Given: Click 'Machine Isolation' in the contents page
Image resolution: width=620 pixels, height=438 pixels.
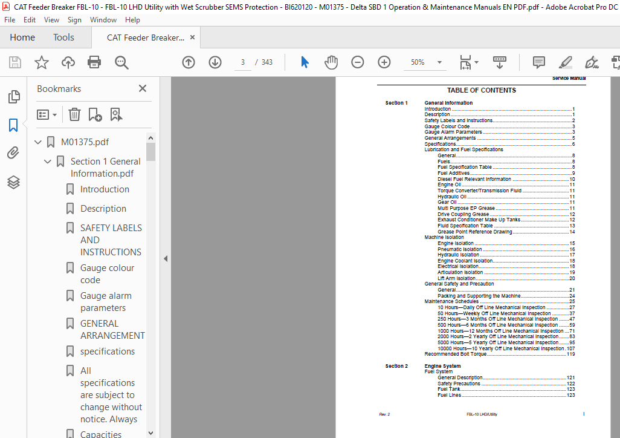Looking at the screenshot, I should [x=444, y=237].
